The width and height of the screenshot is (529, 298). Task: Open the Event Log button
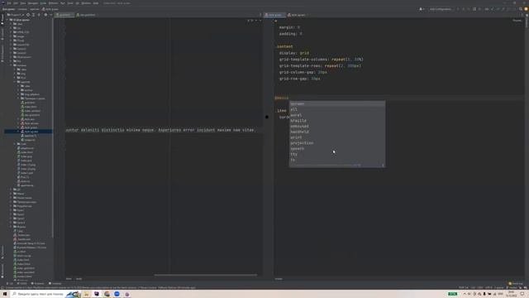(516, 283)
